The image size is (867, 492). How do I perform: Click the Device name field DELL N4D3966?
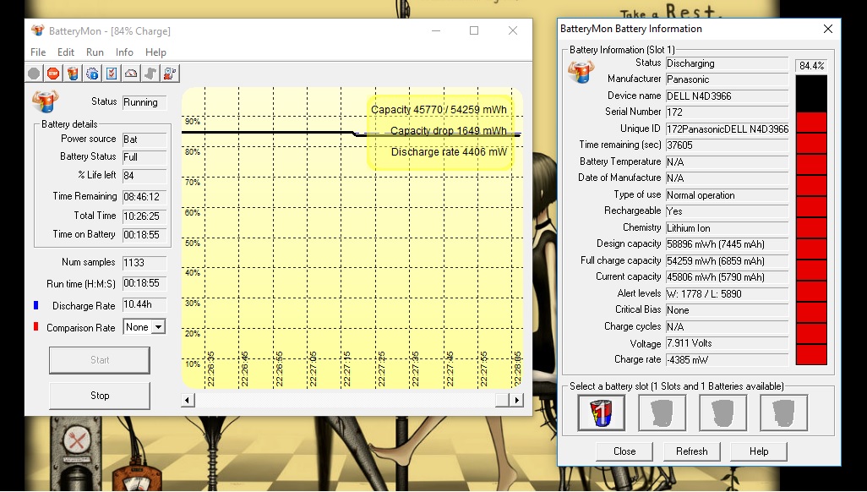point(727,96)
